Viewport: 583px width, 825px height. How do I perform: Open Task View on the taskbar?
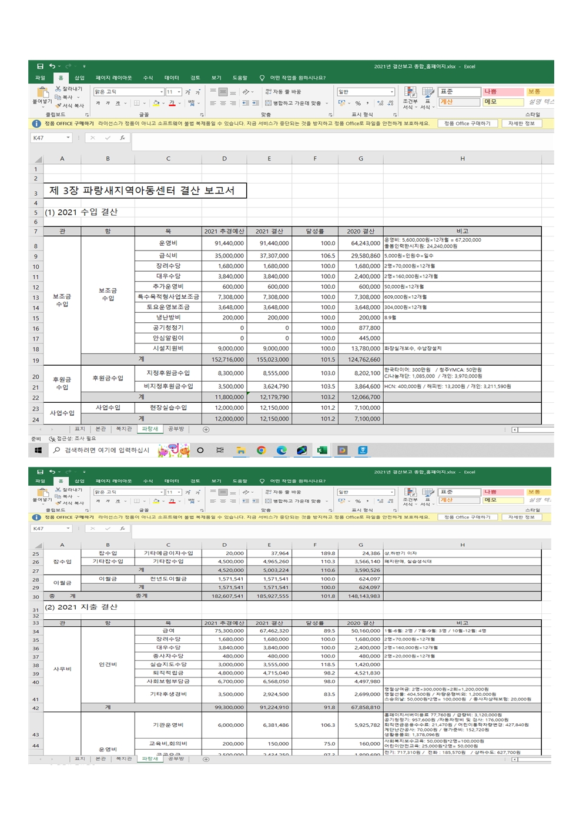coord(220,450)
